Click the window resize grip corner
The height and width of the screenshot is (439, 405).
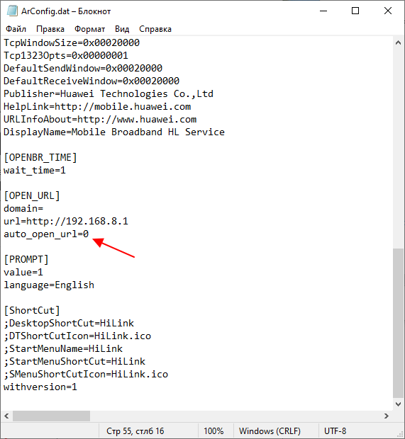[x=401, y=435]
